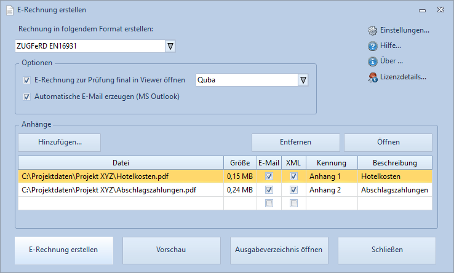Close the E-Rechnung erstellen window
Screen dimensions: 454x273
point(440,10)
